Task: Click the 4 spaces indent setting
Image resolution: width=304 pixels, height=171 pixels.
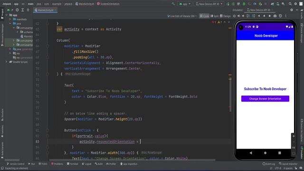Action: click(x=288, y=168)
